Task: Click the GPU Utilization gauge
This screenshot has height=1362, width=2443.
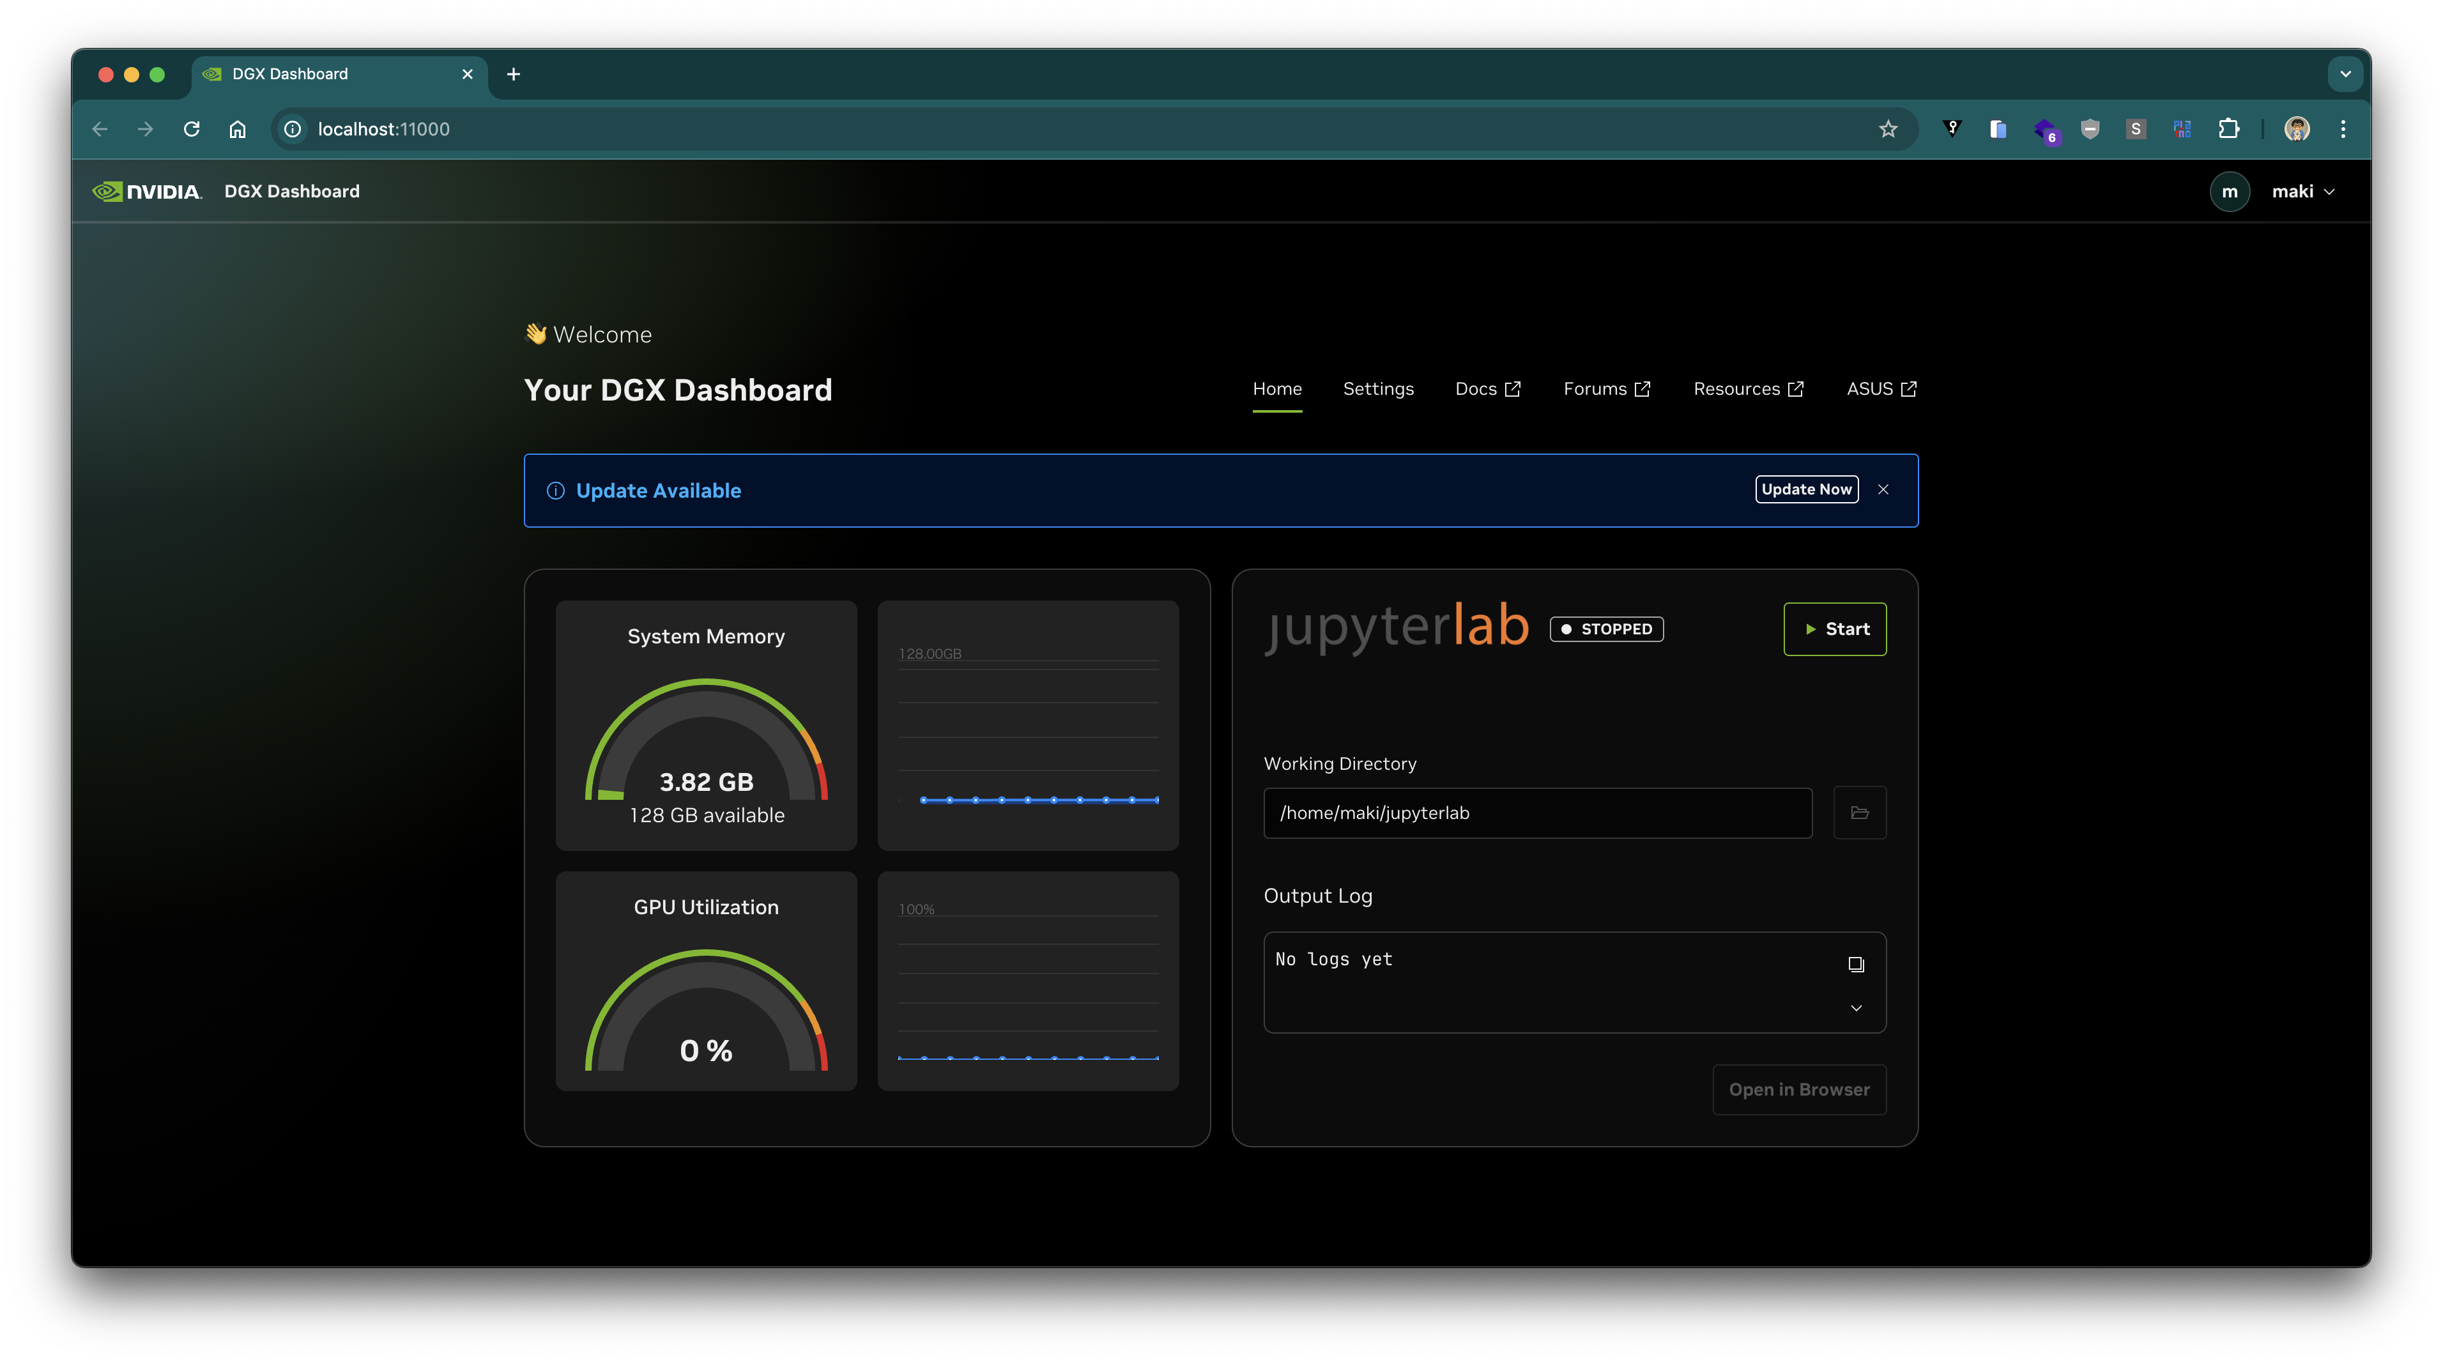Action: pyautogui.click(x=707, y=1011)
